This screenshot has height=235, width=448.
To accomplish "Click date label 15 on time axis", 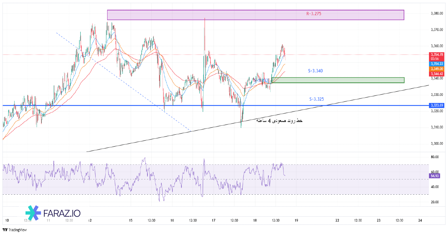I will [x=131, y=220].
